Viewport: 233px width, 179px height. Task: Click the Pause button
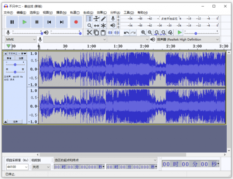[x=12, y=22]
